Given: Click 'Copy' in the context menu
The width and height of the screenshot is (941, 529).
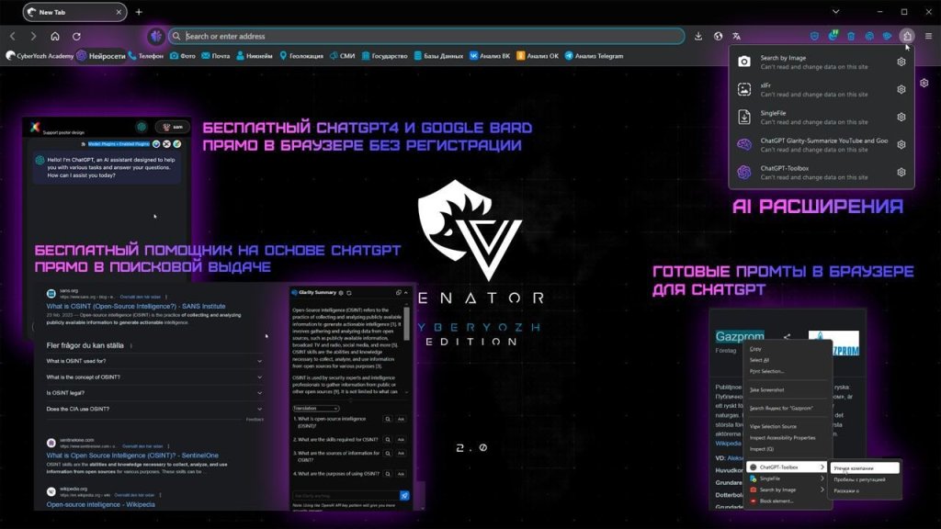Looking at the screenshot, I should click(x=755, y=350).
